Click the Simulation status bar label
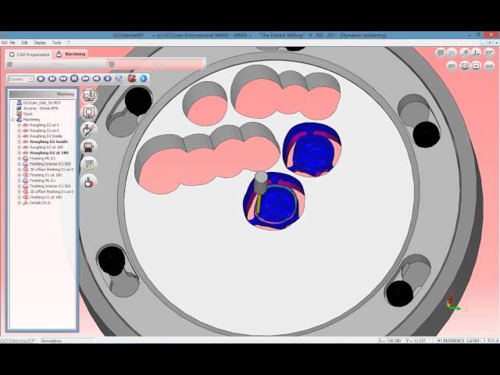 click(52, 341)
